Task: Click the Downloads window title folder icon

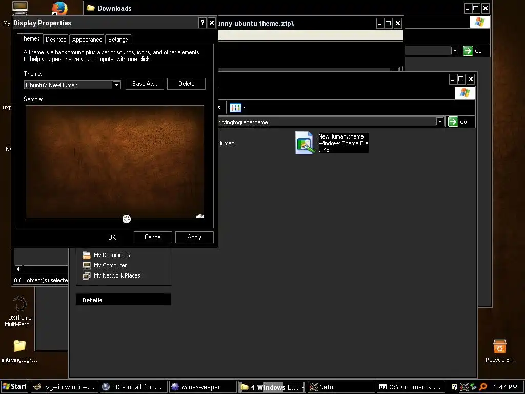Action: (x=91, y=8)
